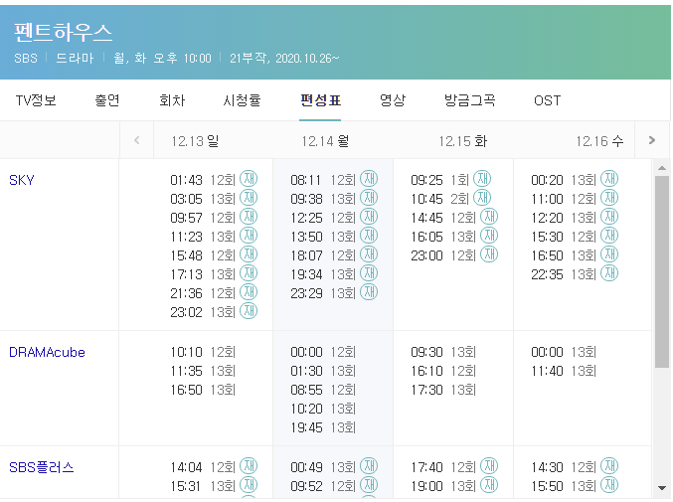Click rerun badge next to SKY 12.15 09:25
Image resolution: width=673 pixels, height=502 pixels.
[x=481, y=179]
